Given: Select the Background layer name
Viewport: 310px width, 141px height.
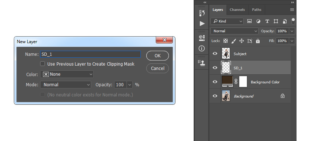Looking at the screenshot, I should click(244, 96).
